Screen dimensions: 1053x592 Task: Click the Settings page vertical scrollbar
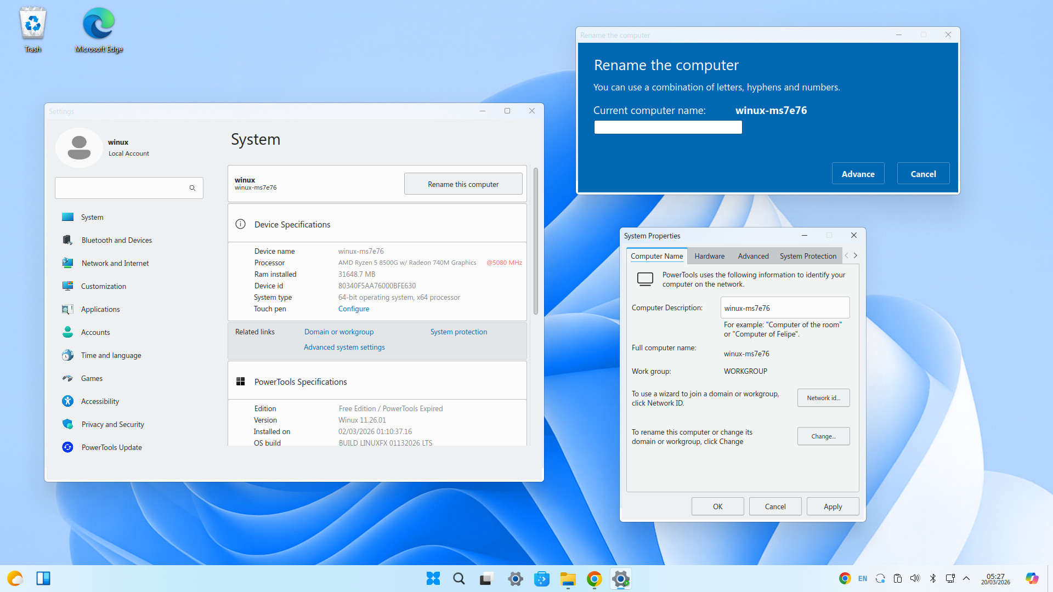tap(535, 241)
